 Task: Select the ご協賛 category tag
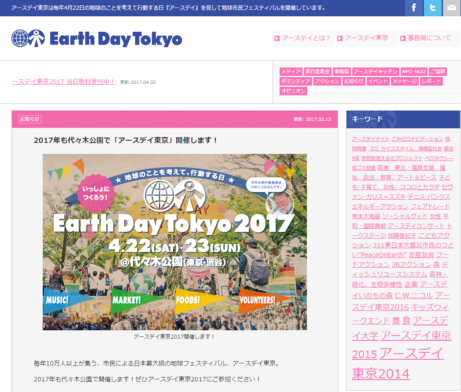(x=438, y=71)
